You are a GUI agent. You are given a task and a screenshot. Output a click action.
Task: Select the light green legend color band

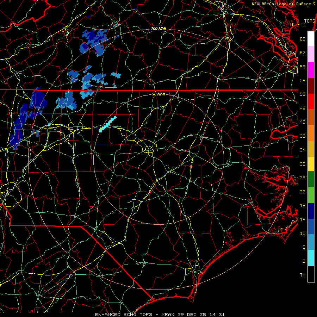point(311,195)
